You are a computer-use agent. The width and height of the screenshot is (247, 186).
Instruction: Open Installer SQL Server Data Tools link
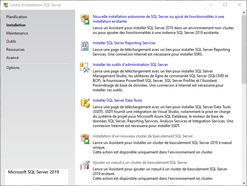[x=117, y=100]
